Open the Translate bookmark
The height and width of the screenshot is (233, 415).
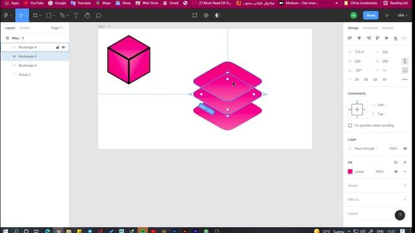pyautogui.click(x=81, y=3)
